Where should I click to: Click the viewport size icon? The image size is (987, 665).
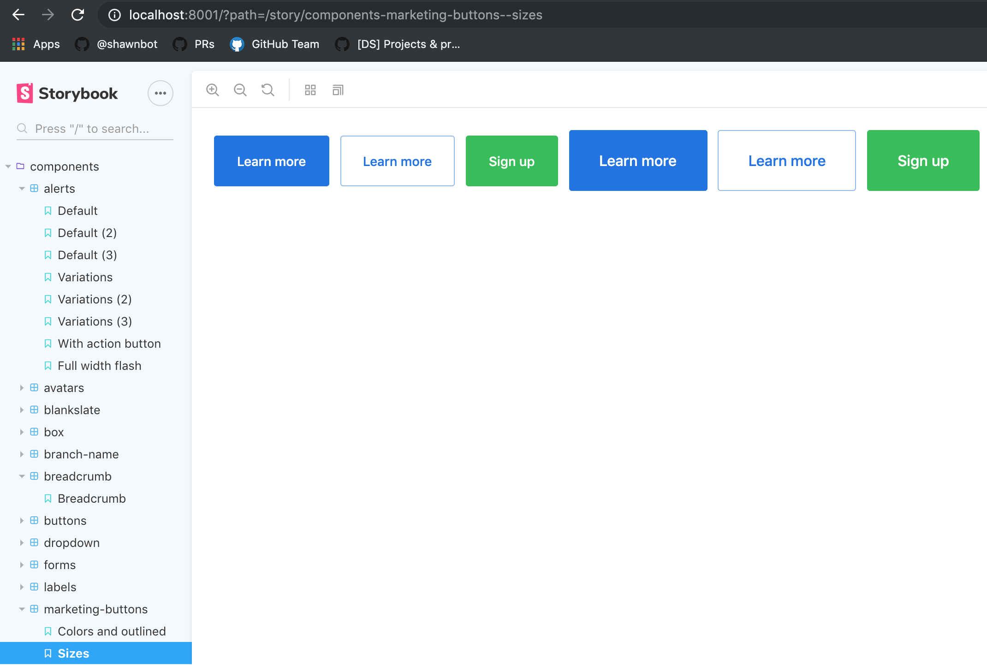(x=338, y=90)
